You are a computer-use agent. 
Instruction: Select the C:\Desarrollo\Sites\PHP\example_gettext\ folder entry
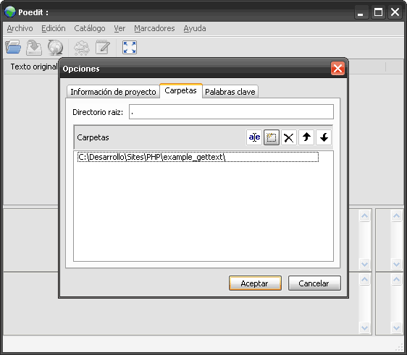point(198,157)
